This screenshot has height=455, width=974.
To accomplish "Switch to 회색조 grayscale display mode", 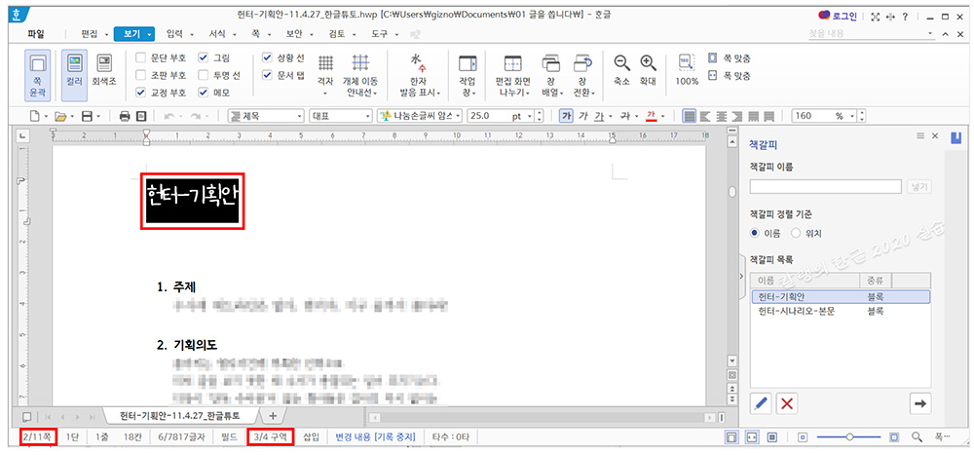I will [x=104, y=69].
